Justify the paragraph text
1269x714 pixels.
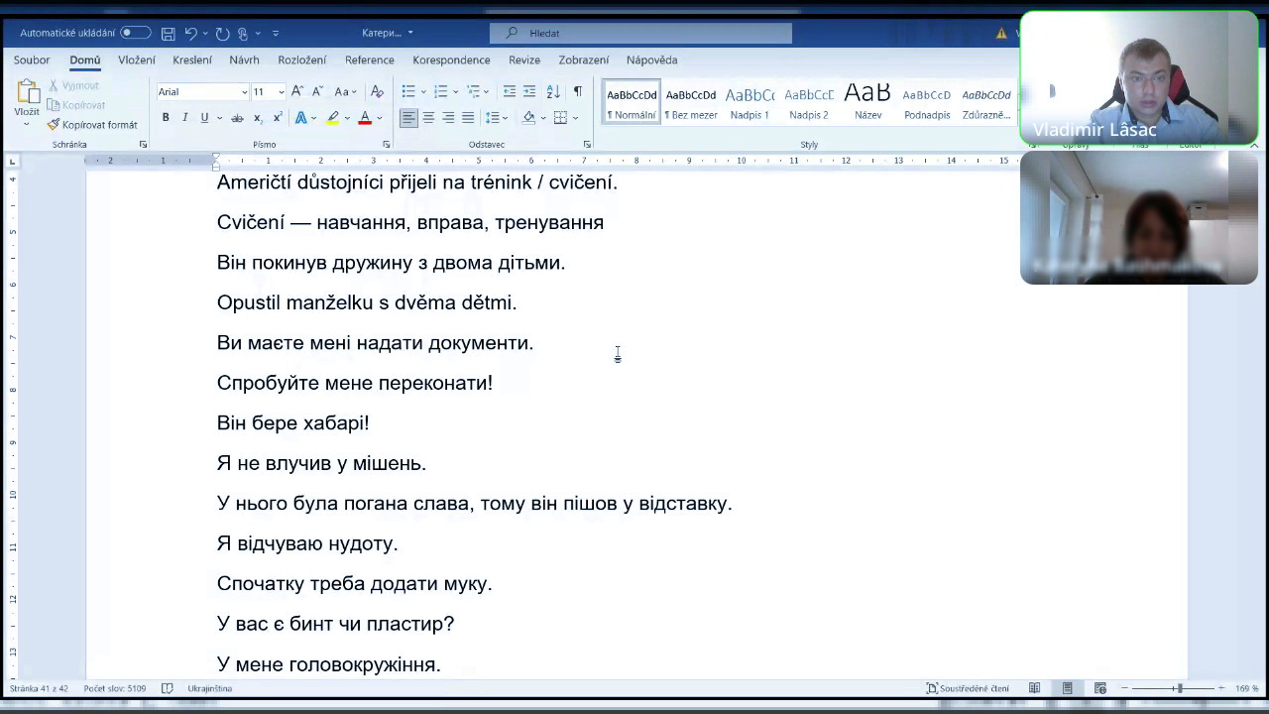(468, 118)
